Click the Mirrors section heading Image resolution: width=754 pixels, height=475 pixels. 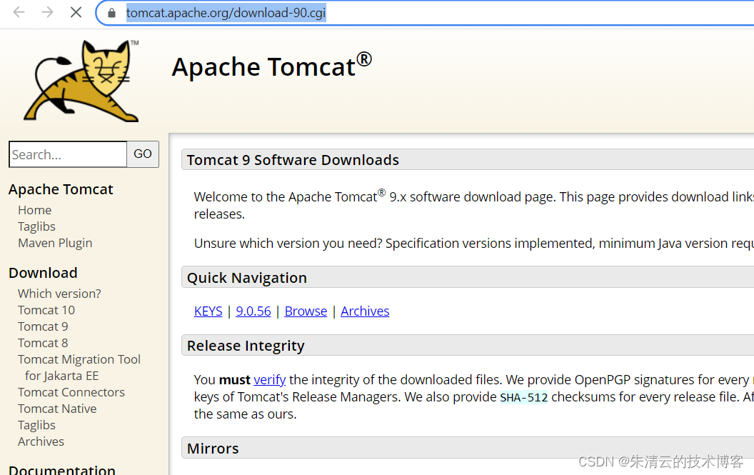click(213, 449)
